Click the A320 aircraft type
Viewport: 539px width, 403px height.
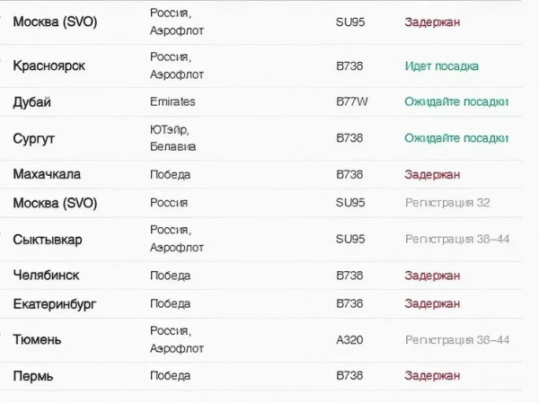[x=351, y=340]
